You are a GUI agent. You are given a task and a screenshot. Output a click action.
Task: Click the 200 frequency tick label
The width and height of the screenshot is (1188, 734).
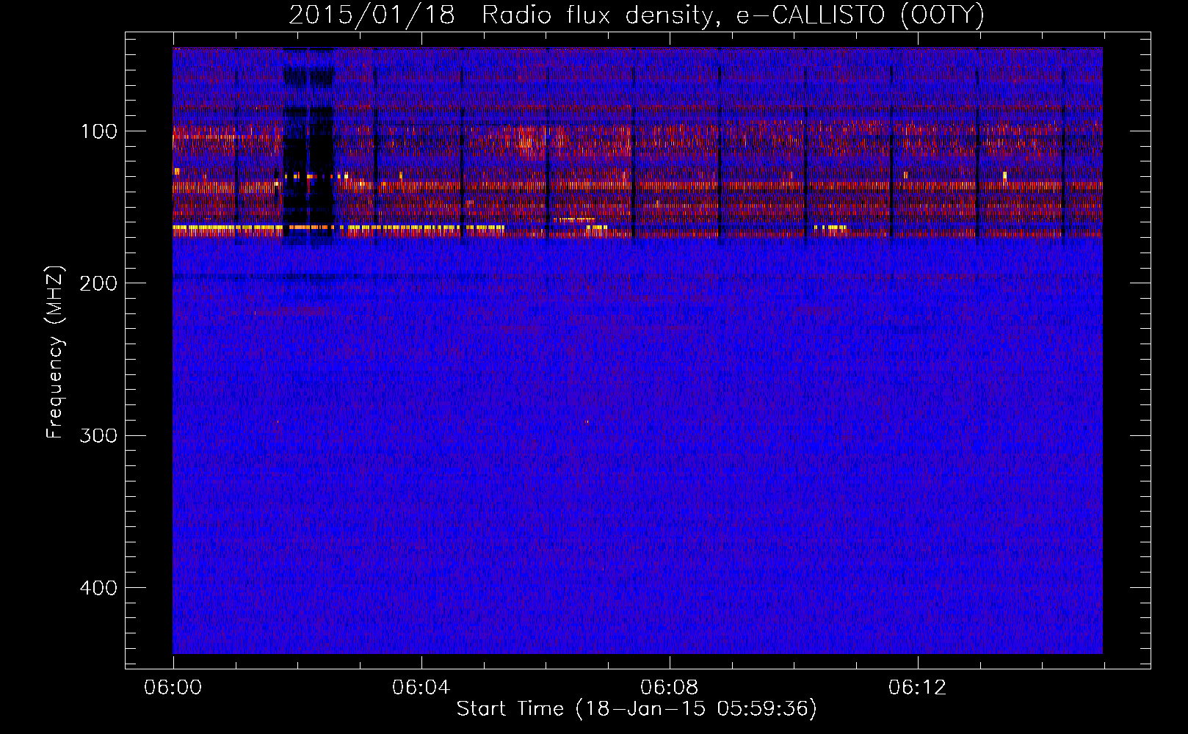pyautogui.click(x=100, y=283)
